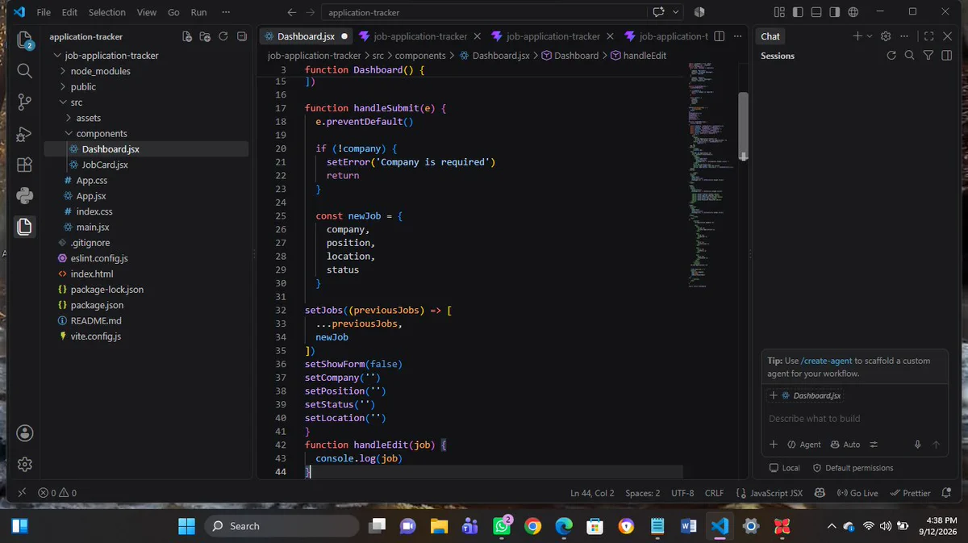This screenshot has width=968, height=543.
Task: Toggle Go Live server in status bar
Action: tap(857, 493)
